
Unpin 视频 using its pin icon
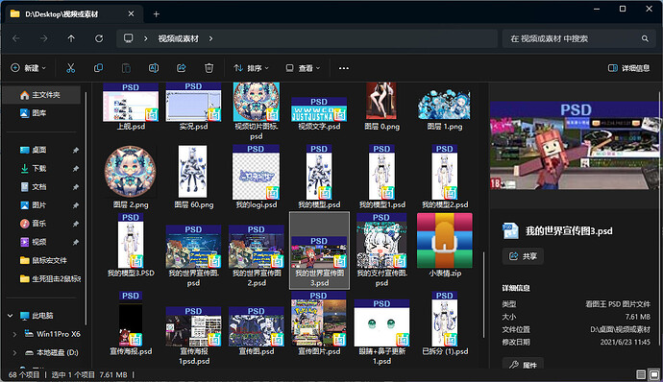click(x=76, y=242)
